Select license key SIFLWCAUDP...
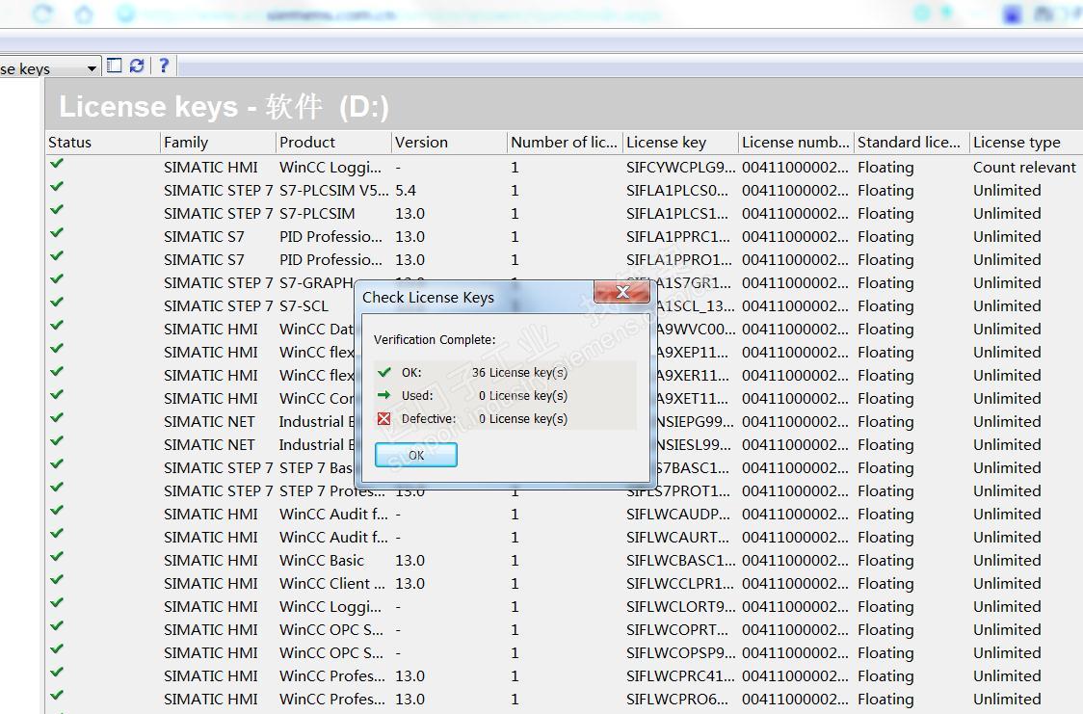This screenshot has height=714, width=1083. tap(677, 515)
